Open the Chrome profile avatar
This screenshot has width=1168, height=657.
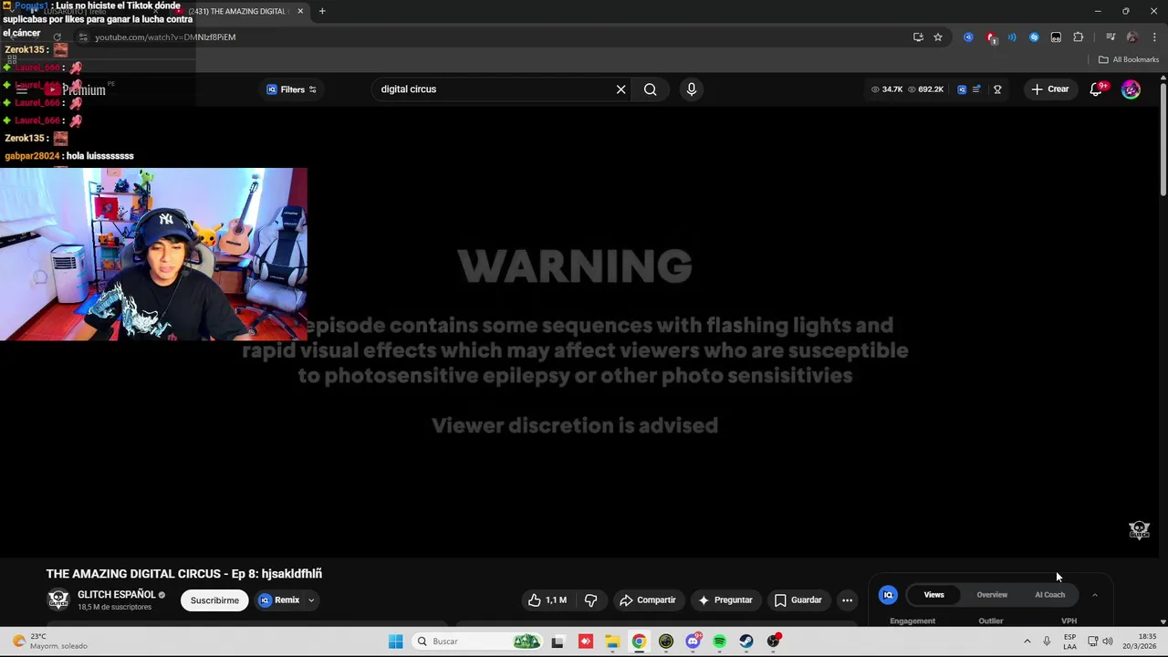(1132, 37)
